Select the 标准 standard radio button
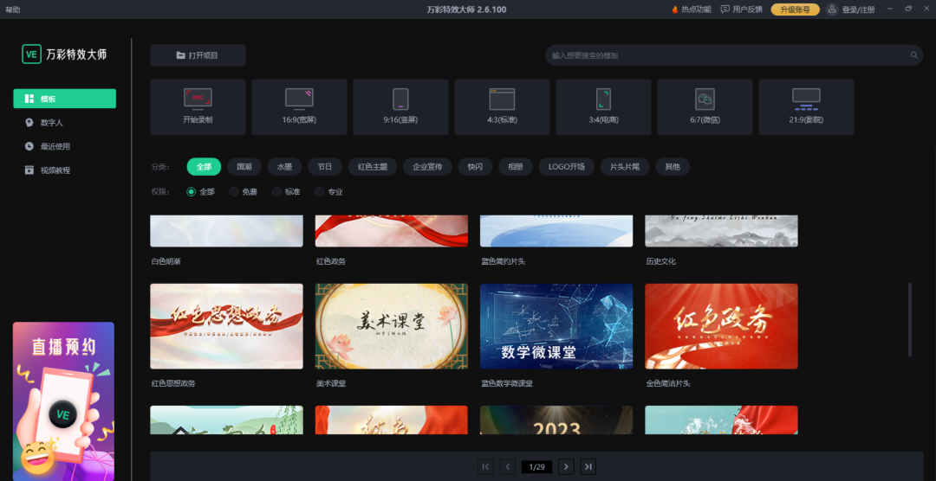Viewport: 936px width, 481px height. [276, 192]
